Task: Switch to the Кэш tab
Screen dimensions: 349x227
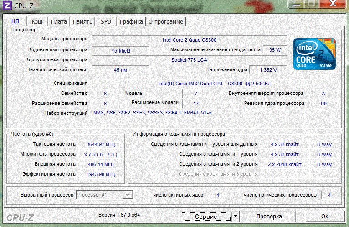Action: (37, 21)
